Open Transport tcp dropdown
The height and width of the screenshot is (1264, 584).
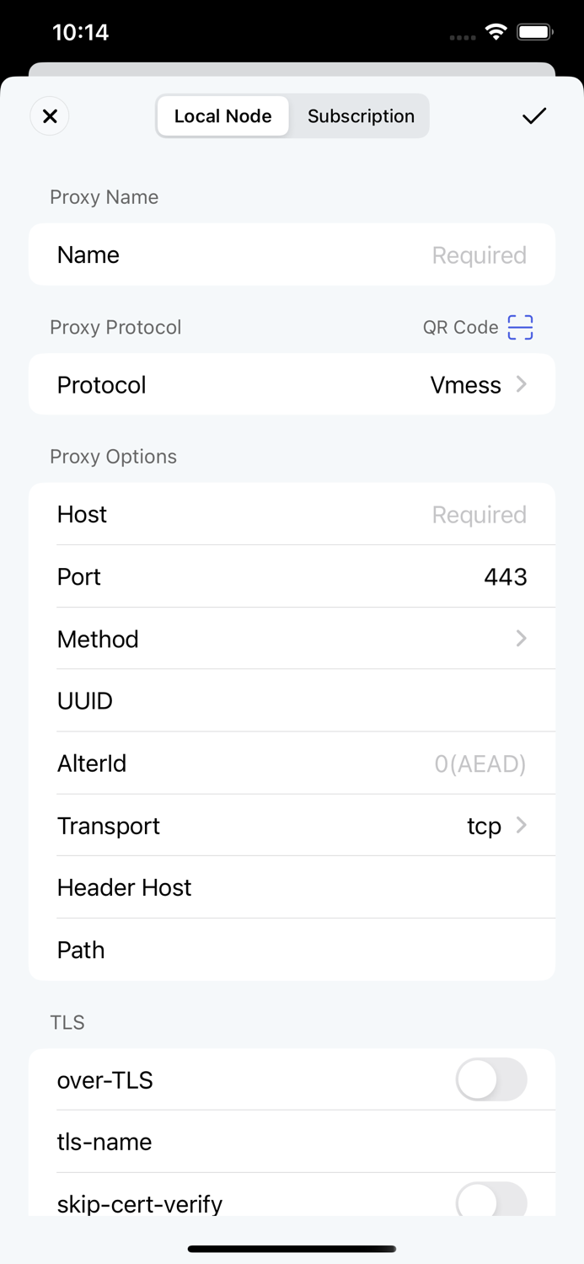pyautogui.click(x=496, y=826)
